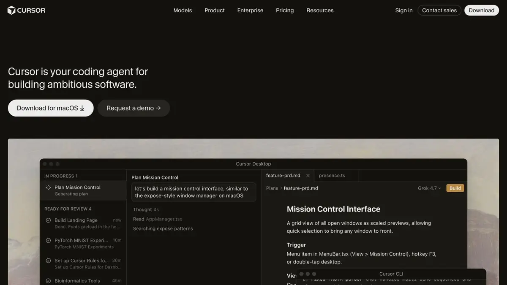Click the Request a demo button
The width and height of the screenshot is (507, 285).
click(134, 108)
